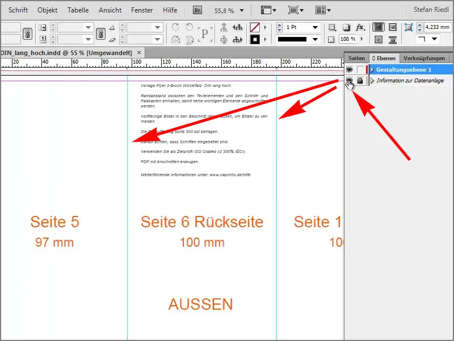454x341 pixels.
Task: Open the Tabelle menu
Action: coord(78,10)
